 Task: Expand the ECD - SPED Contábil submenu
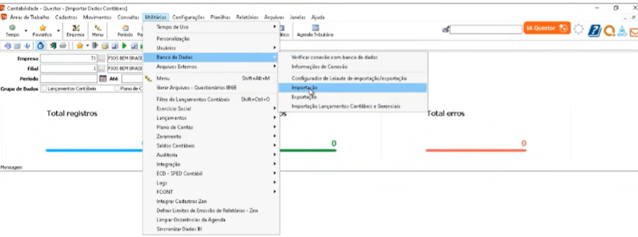coord(211,174)
